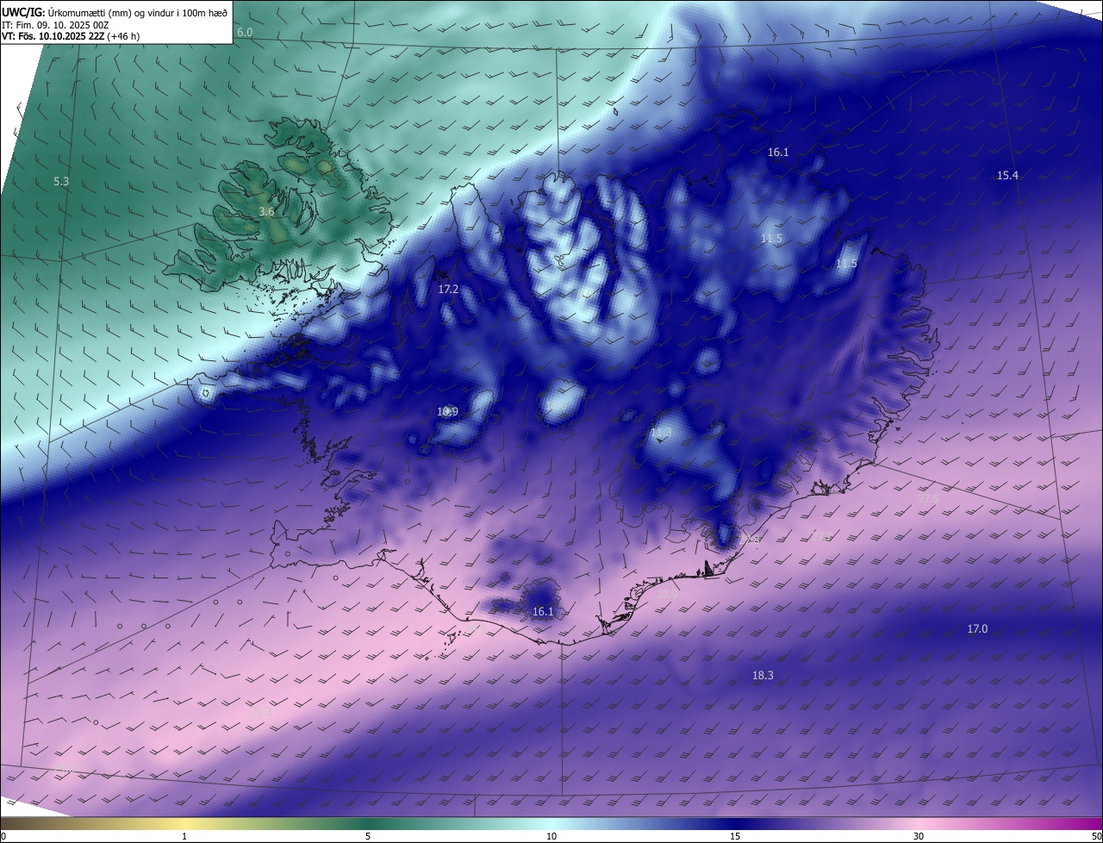Click the 1 tick on the color scale

click(x=184, y=836)
